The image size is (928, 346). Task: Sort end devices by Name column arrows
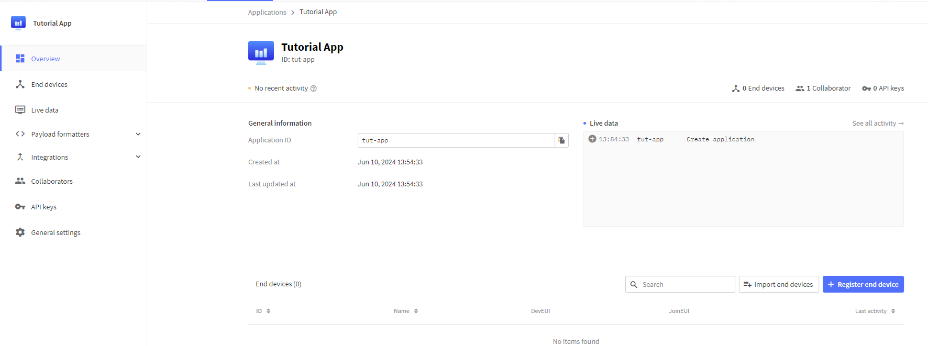coord(416,311)
